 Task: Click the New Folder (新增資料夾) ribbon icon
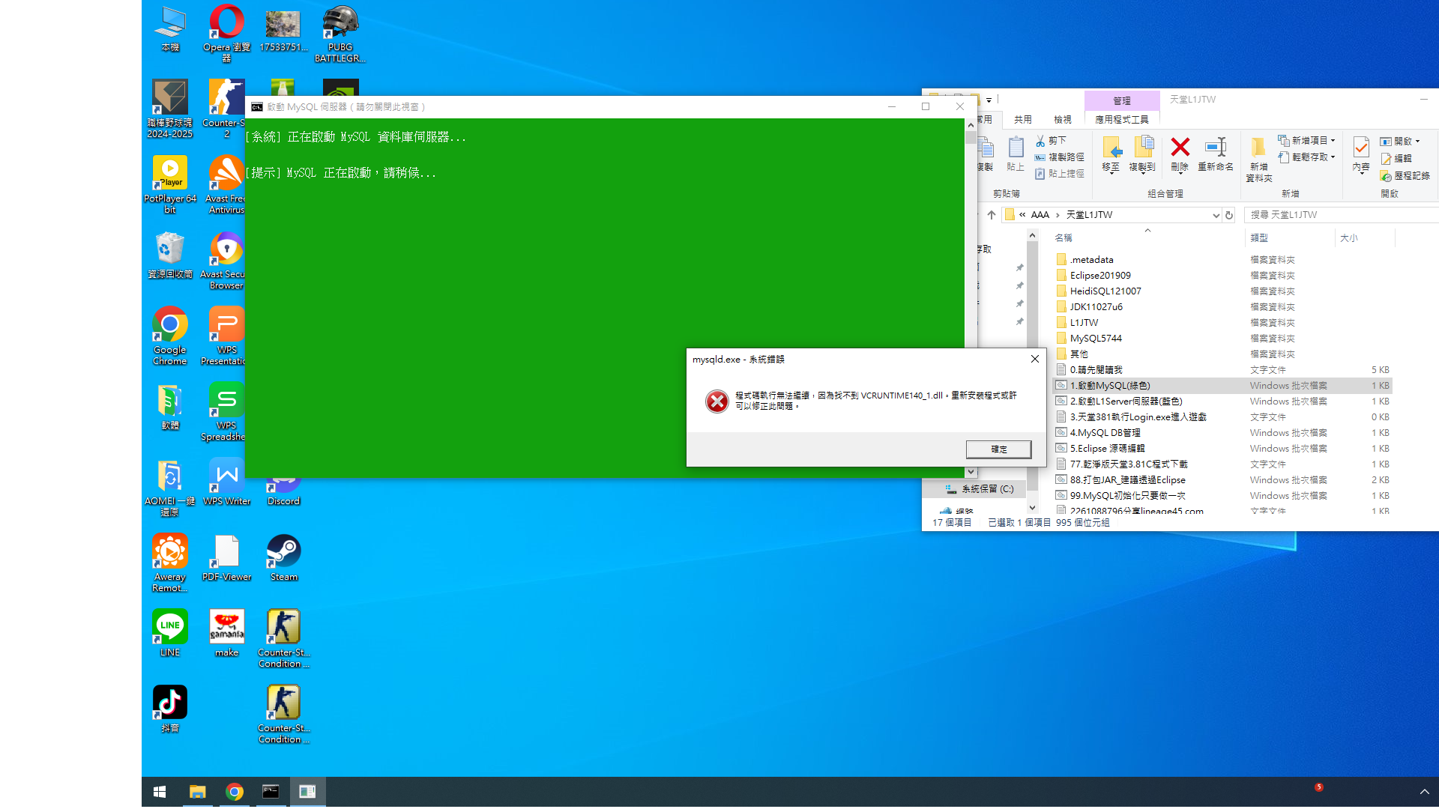point(1259,160)
